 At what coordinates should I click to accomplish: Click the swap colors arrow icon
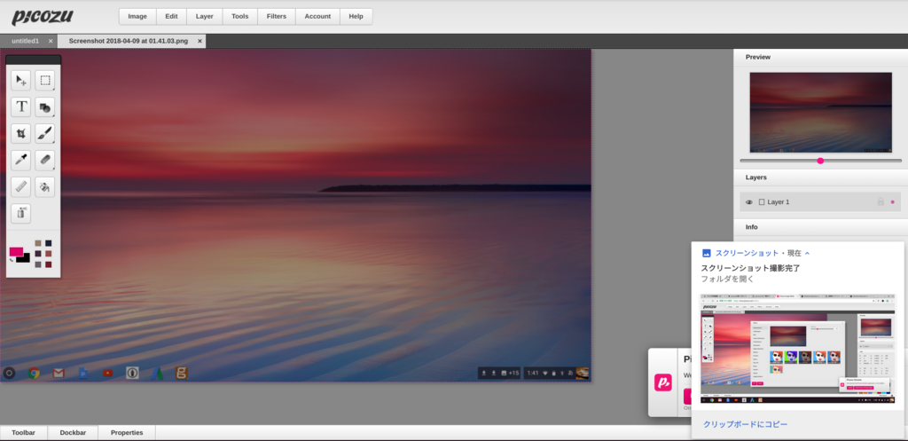(x=12, y=260)
